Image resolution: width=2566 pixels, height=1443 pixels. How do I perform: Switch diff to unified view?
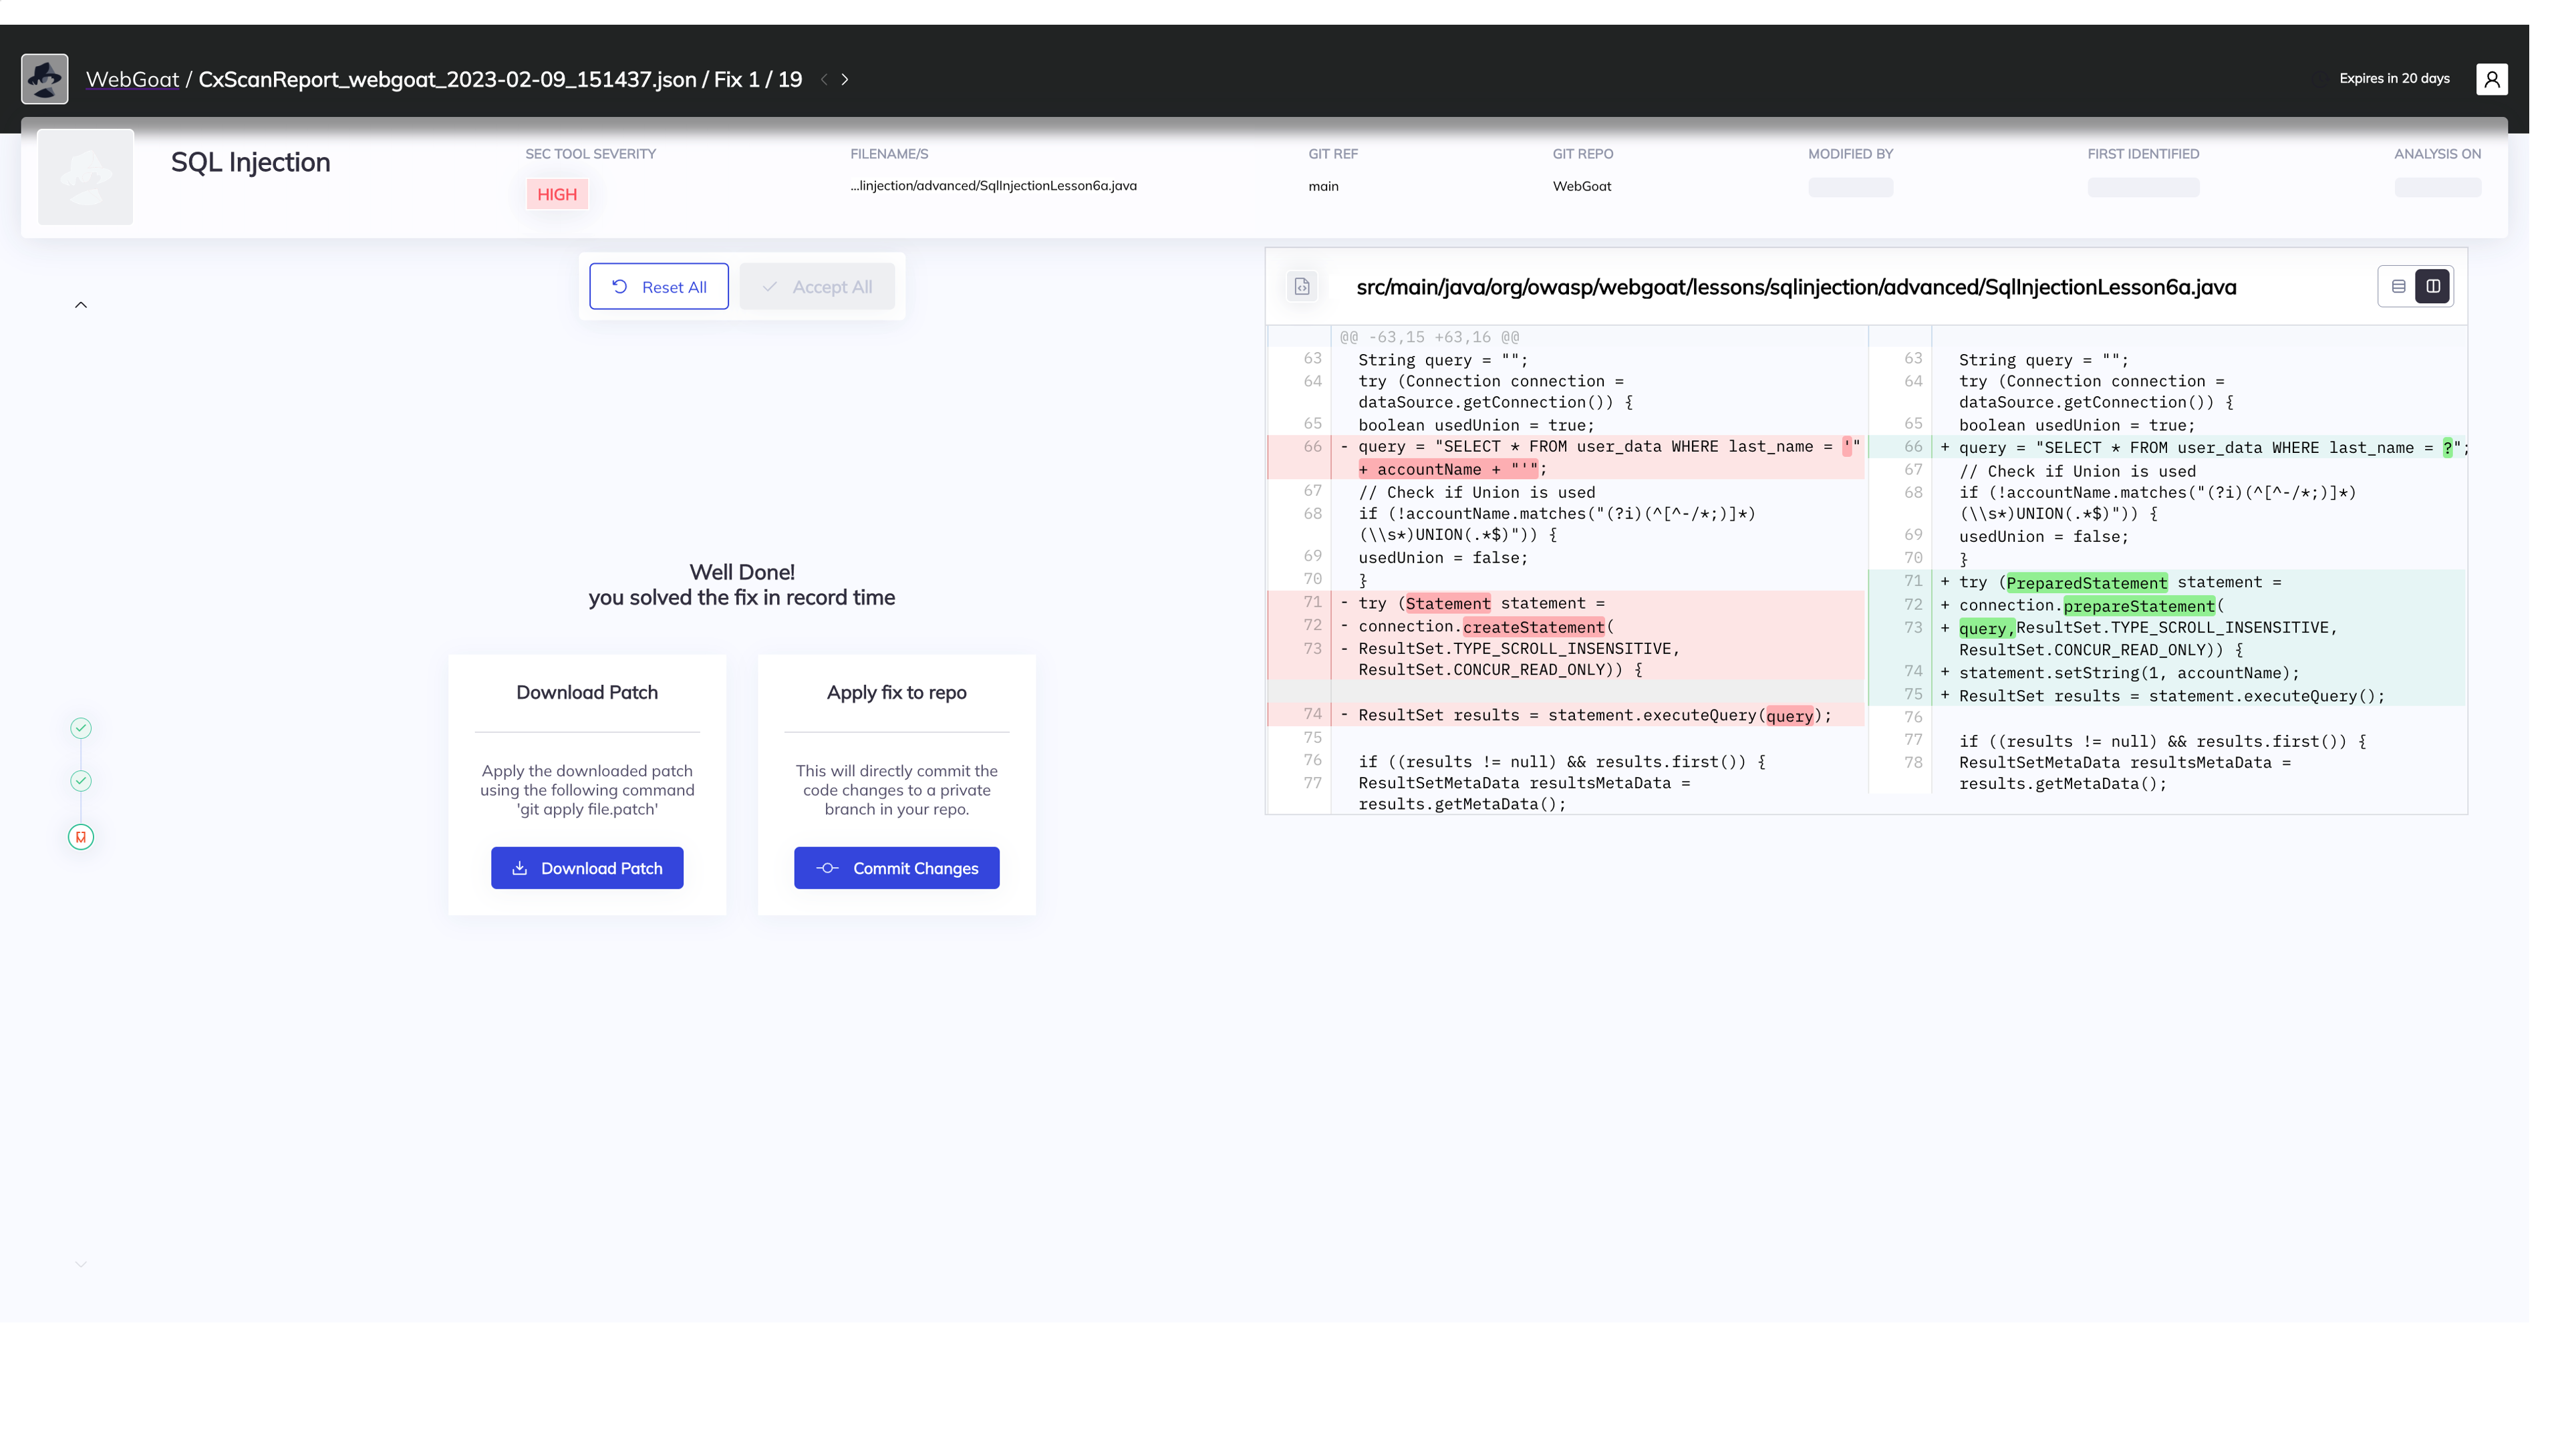click(x=2399, y=287)
